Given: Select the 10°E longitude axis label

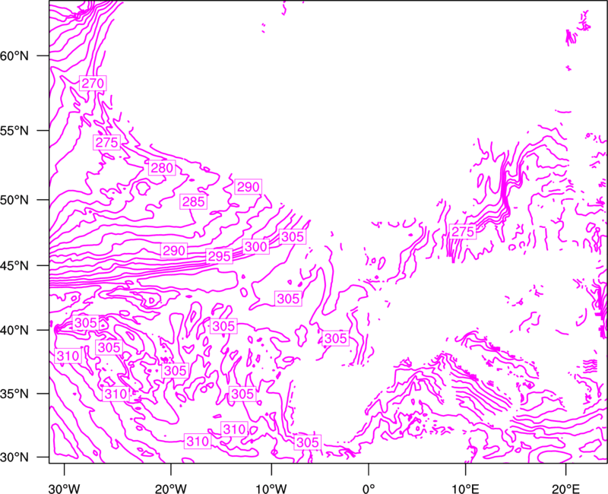Looking at the screenshot, I should click(465, 489).
